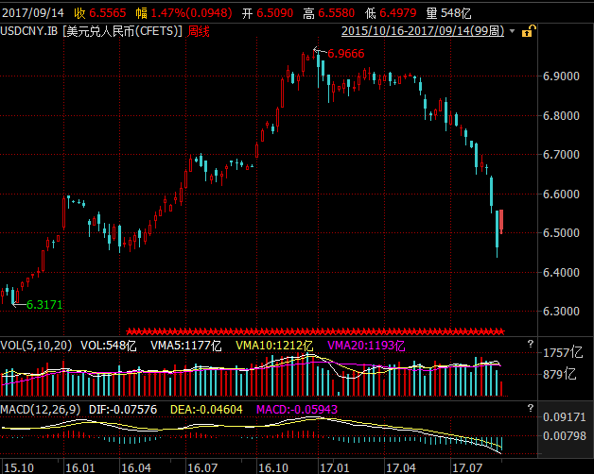Click the lock icon at chart top-right
The width and height of the screenshot is (594, 474).
[526, 31]
